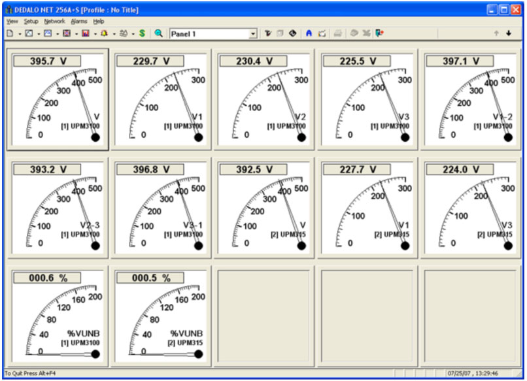Click the red bar chart toolbar icon
Image resolution: width=527 pixels, height=381 pixels.
tap(86, 33)
